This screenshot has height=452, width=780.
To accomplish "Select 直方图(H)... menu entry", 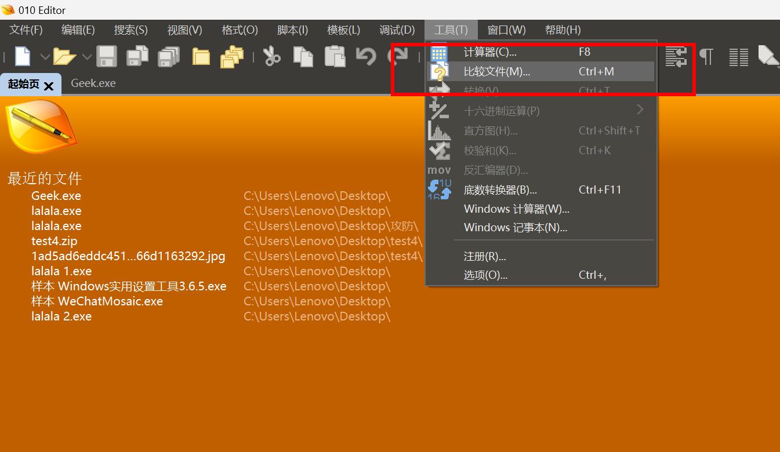I will [x=540, y=130].
